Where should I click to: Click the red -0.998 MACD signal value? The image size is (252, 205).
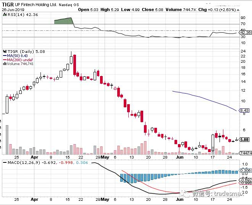pos(66,163)
